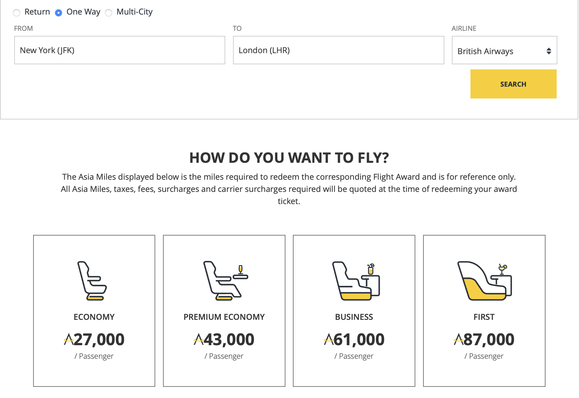Expand the airline list to change carrier
This screenshot has width=579, height=398.
click(504, 51)
